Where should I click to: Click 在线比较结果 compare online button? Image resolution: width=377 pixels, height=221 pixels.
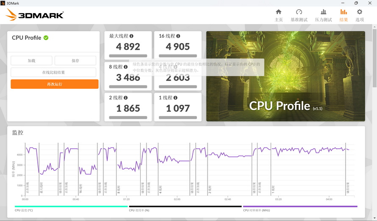click(x=53, y=72)
